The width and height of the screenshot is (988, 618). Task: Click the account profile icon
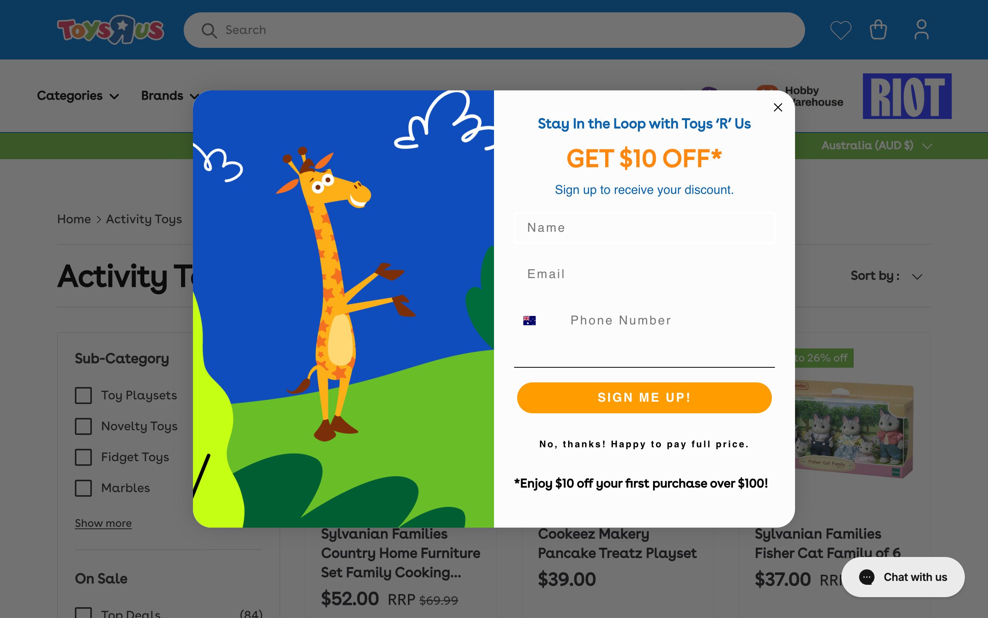pyautogui.click(x=921, y=29)
